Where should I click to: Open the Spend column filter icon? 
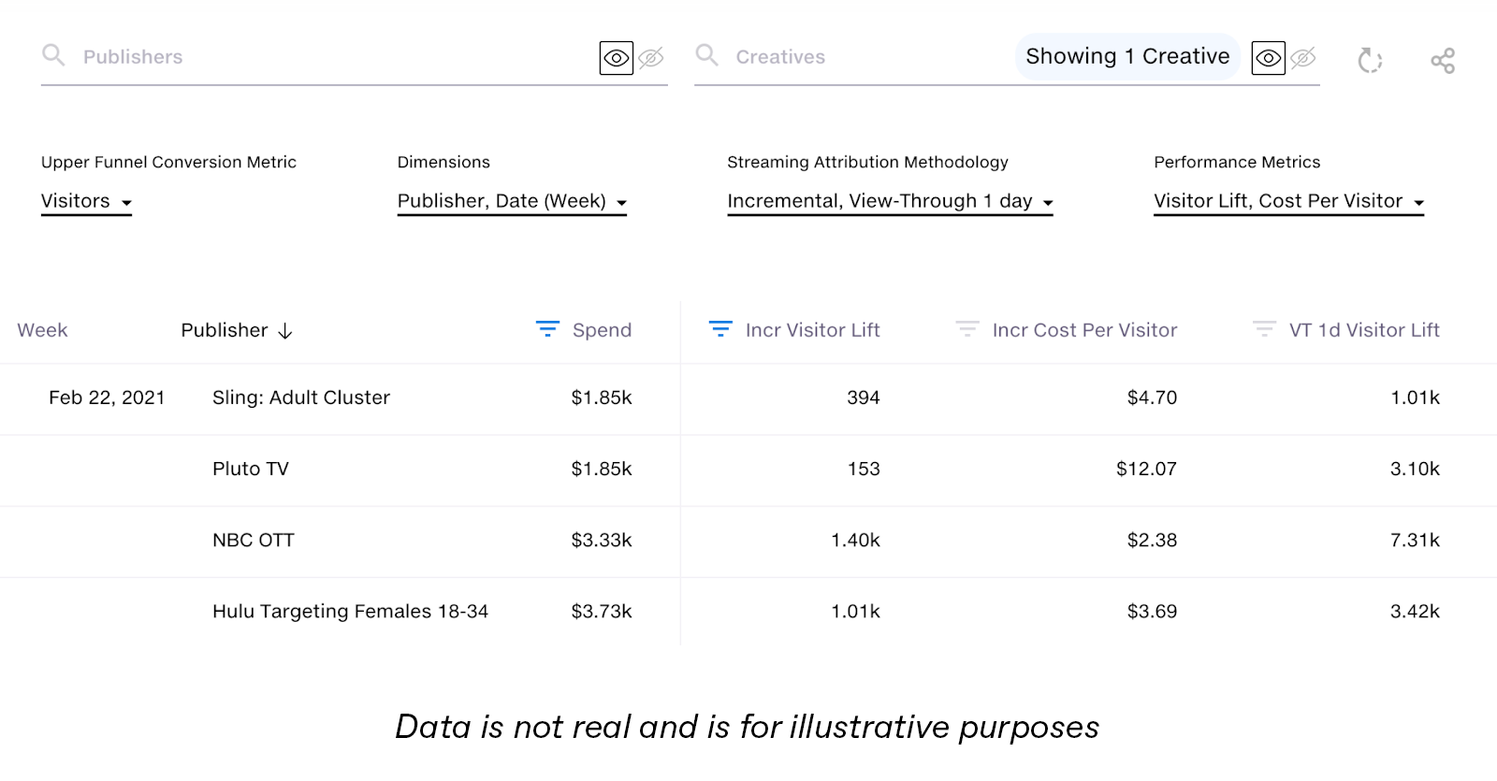coord(547,329)
